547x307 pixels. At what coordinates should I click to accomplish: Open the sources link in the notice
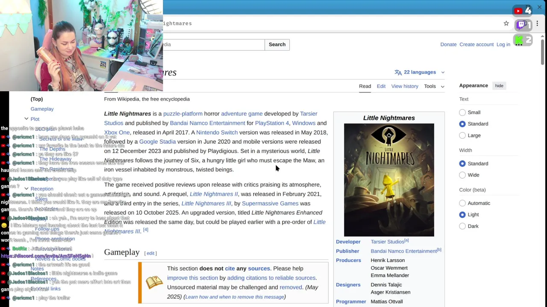(x=259, y=269)
